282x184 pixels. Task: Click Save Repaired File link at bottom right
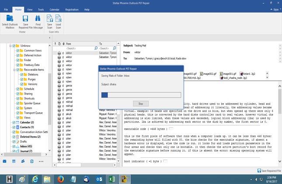coord(269,171)
